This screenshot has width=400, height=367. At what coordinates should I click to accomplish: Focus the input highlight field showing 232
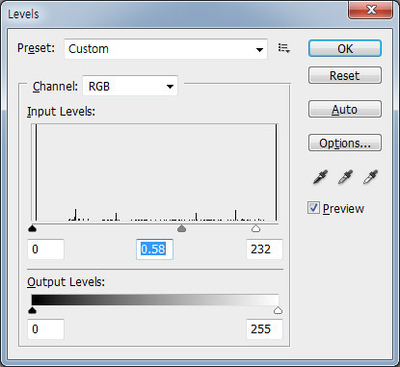(x=264, y=249)
